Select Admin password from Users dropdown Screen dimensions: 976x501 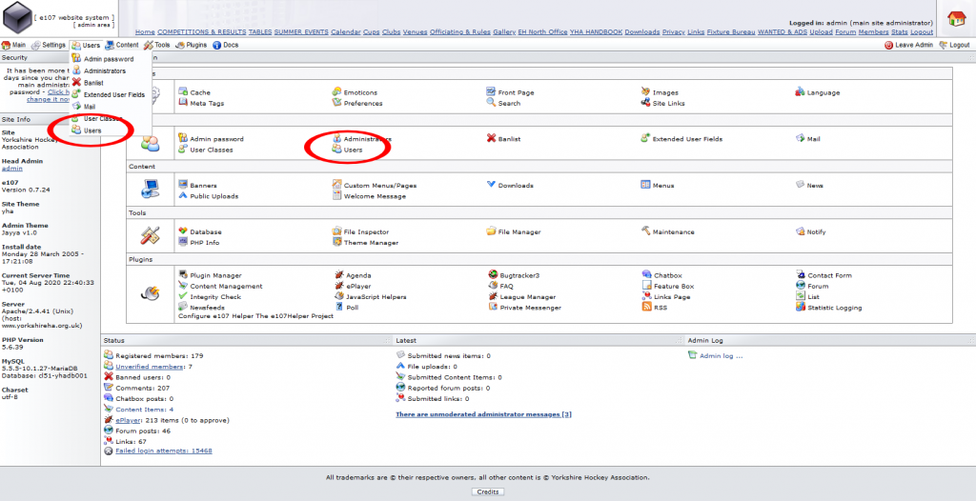coord(108,59)
